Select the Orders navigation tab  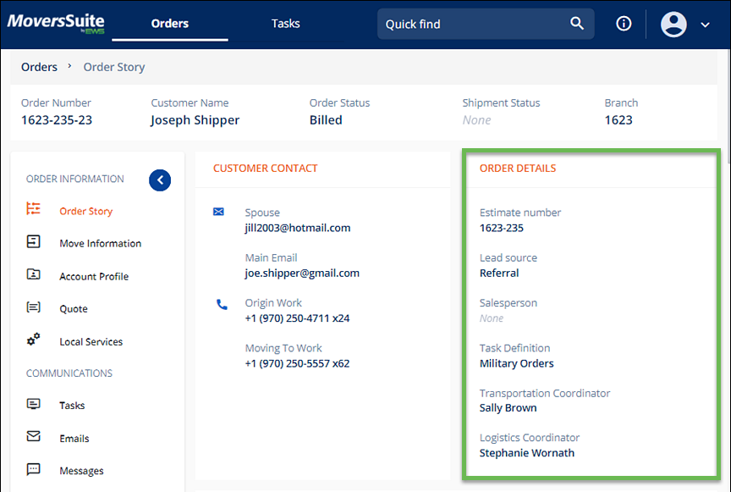click(169, 24)
